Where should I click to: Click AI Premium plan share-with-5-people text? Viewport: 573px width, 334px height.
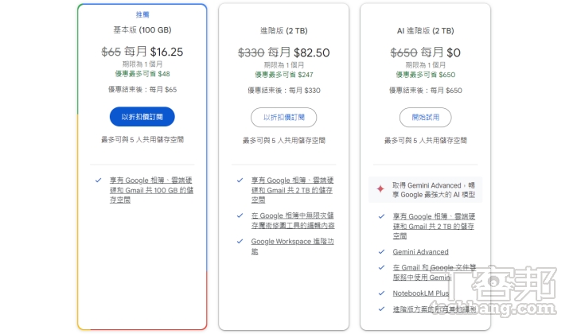pos(425,140)
